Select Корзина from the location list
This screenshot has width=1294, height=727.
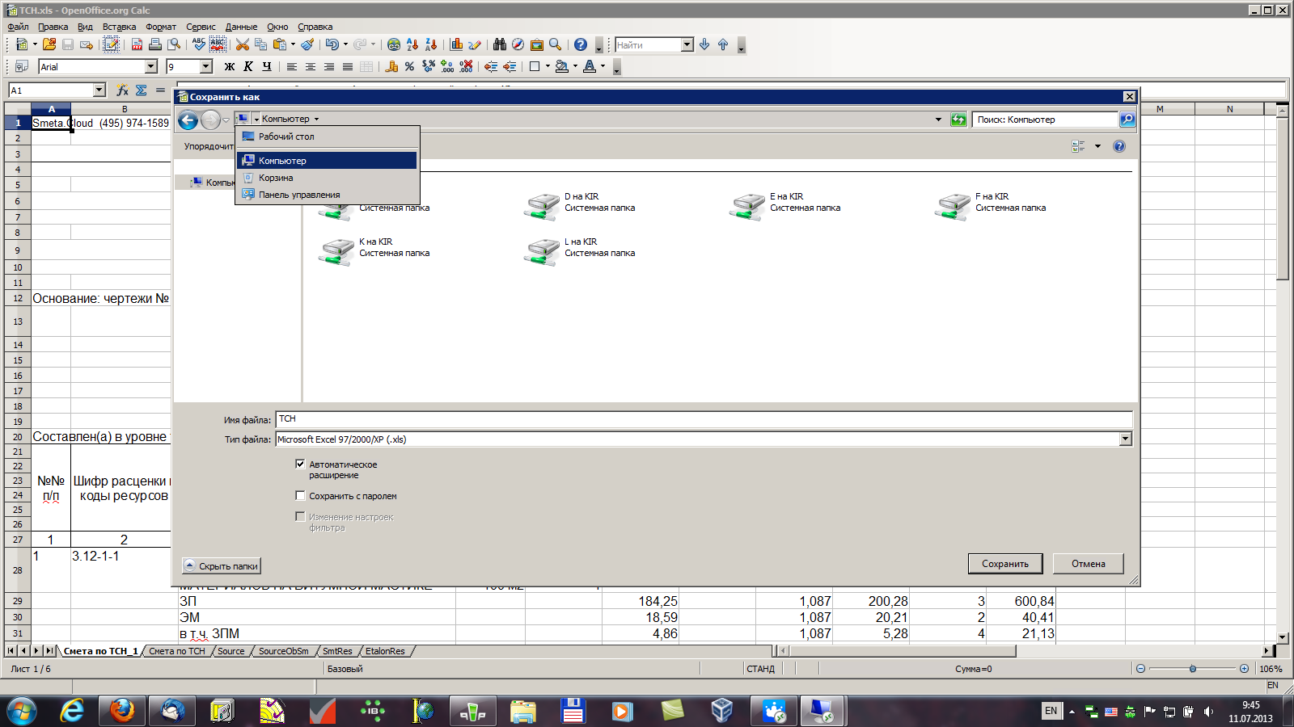coord(327,178)
